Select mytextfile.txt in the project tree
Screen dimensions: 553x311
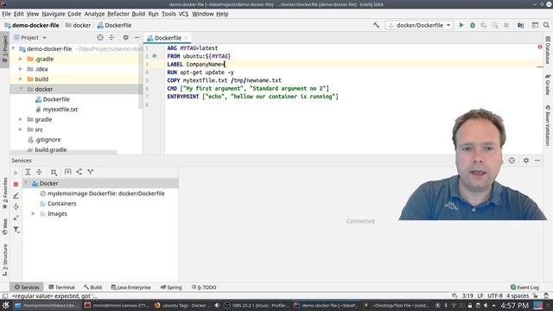[60, 110]
